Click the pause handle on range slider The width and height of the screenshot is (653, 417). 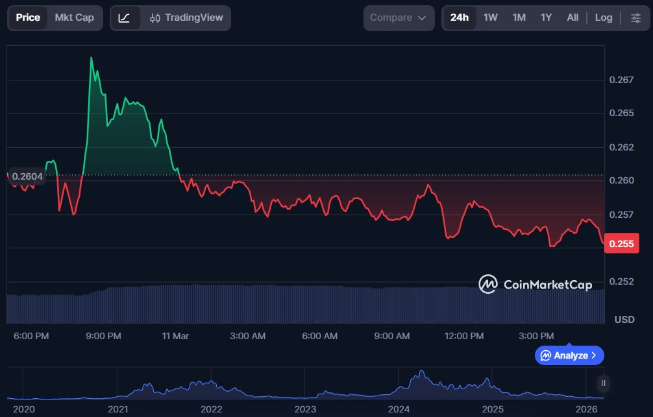coord(603,383)
